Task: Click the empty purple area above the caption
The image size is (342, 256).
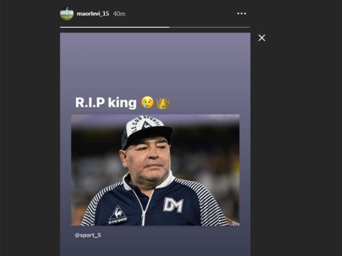Action: pos(154,63)
